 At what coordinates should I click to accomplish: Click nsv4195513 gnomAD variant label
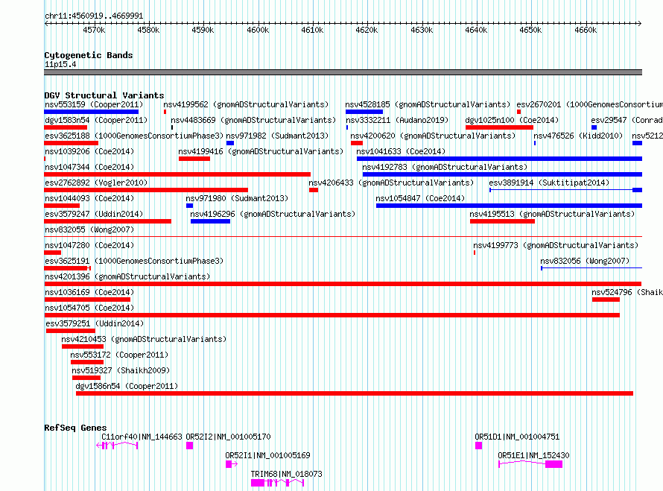pyautogui.click(x=552, y=214)
